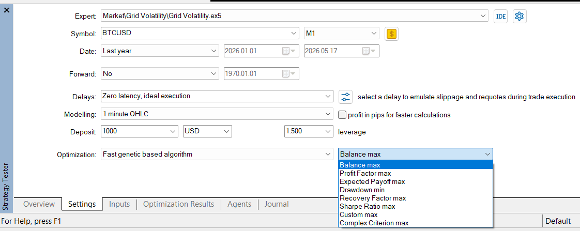The height and width of the screenshot is (231, 580).
Task: Expand the Modelling dropdown
Action: (328, 114)
